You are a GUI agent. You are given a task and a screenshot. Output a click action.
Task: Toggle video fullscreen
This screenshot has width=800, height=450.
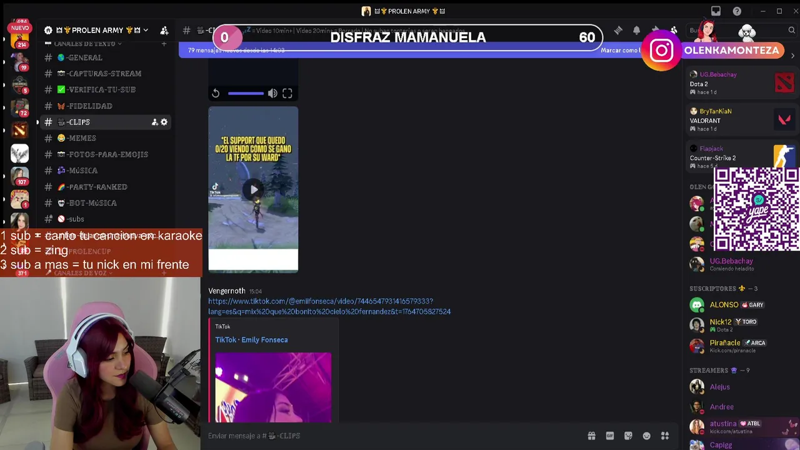pos(287,93)
